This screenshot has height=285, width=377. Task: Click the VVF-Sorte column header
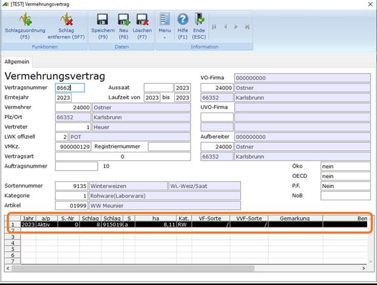point(249,218)
